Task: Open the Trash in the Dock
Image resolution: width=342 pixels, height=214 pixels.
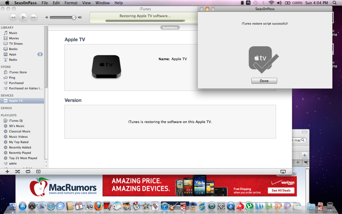Action: tap(330, 206)
